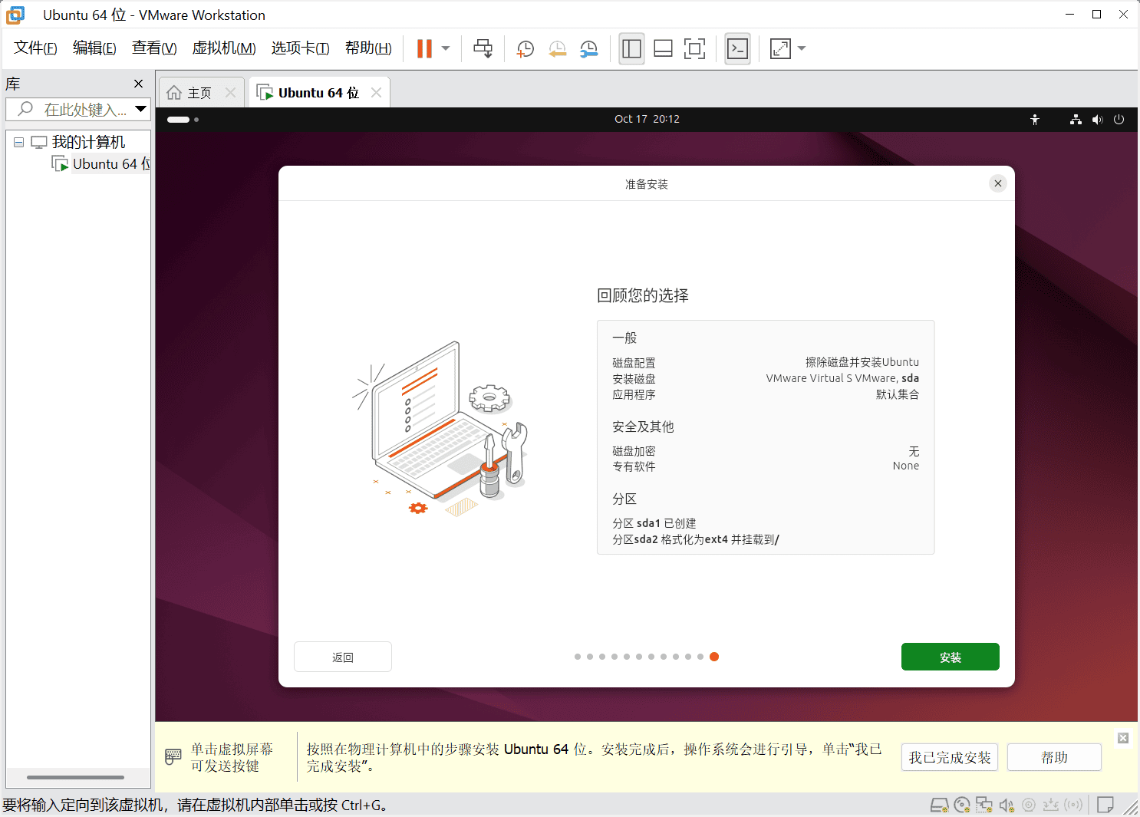The height and width of the screenshot is (817, 1140).
Task: Open the 帮助(H) menu
Action: pos(368,48)
